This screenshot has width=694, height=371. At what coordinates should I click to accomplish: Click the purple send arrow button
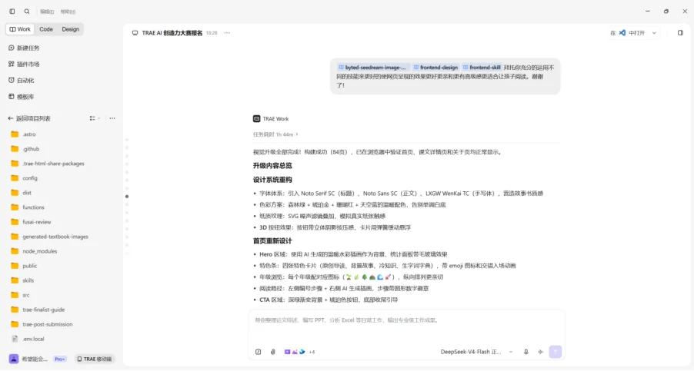555,352
